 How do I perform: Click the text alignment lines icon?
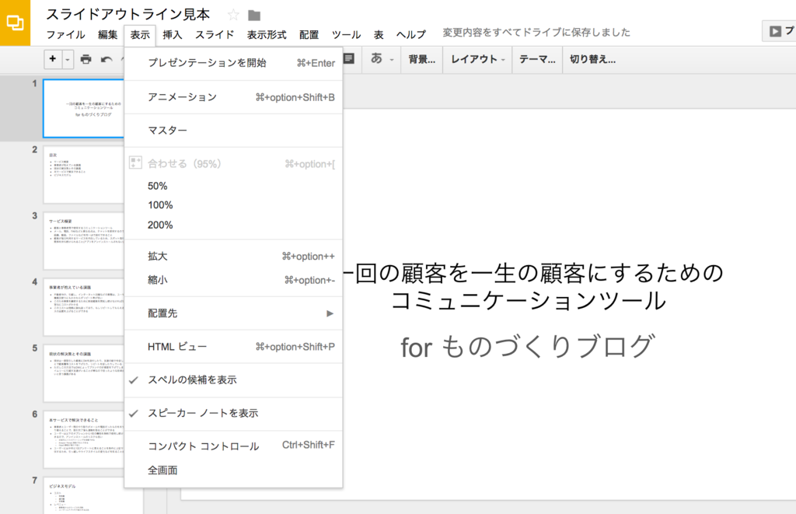(349, 59)
